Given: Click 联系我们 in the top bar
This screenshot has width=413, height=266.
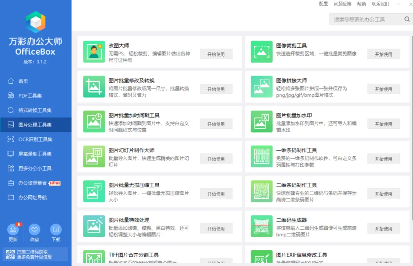Looking at the screenshot, I should [x=380, y=4].
